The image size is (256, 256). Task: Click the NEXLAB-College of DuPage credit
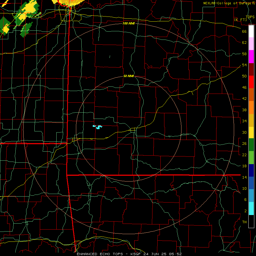point(229,3)
